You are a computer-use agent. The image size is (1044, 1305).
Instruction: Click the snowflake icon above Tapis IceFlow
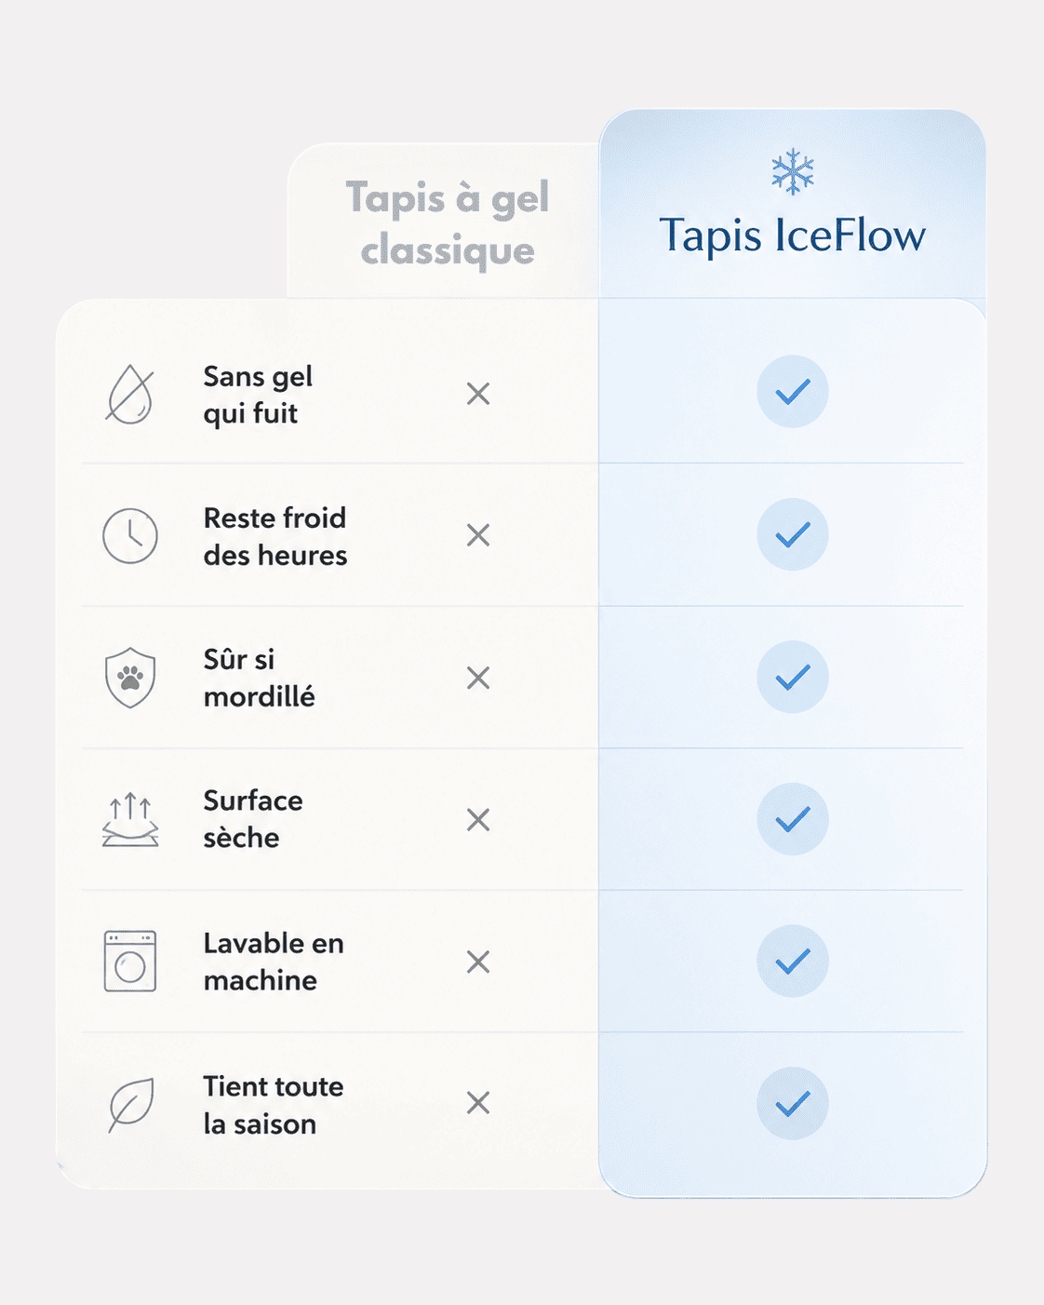click(793, 172)
